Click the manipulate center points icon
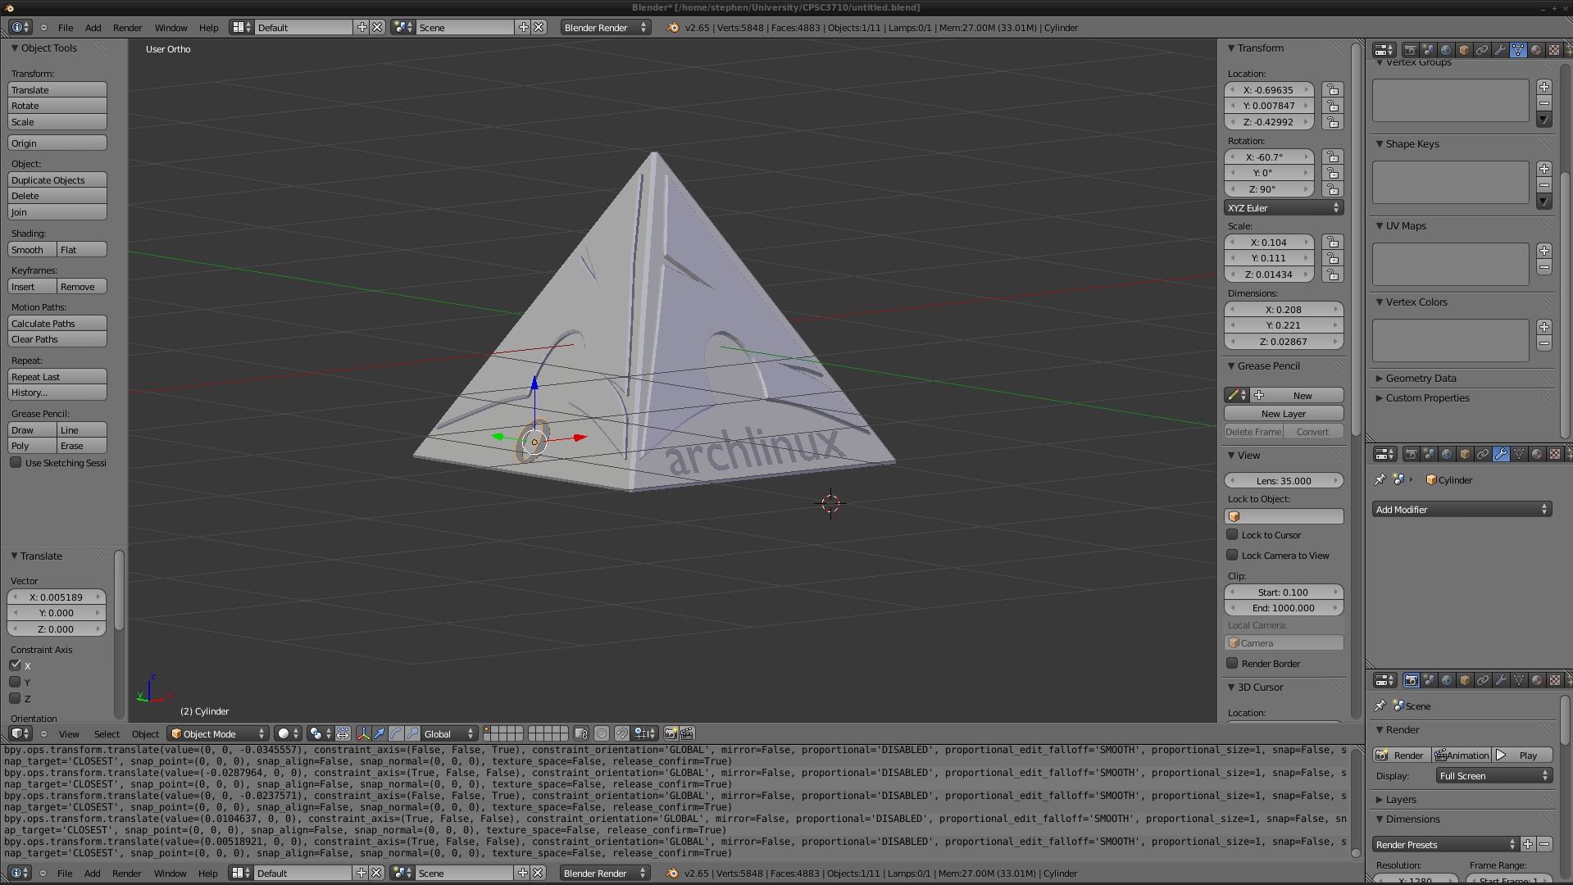This screenshot has height=885, width=1573. click(x=343, y=733)
